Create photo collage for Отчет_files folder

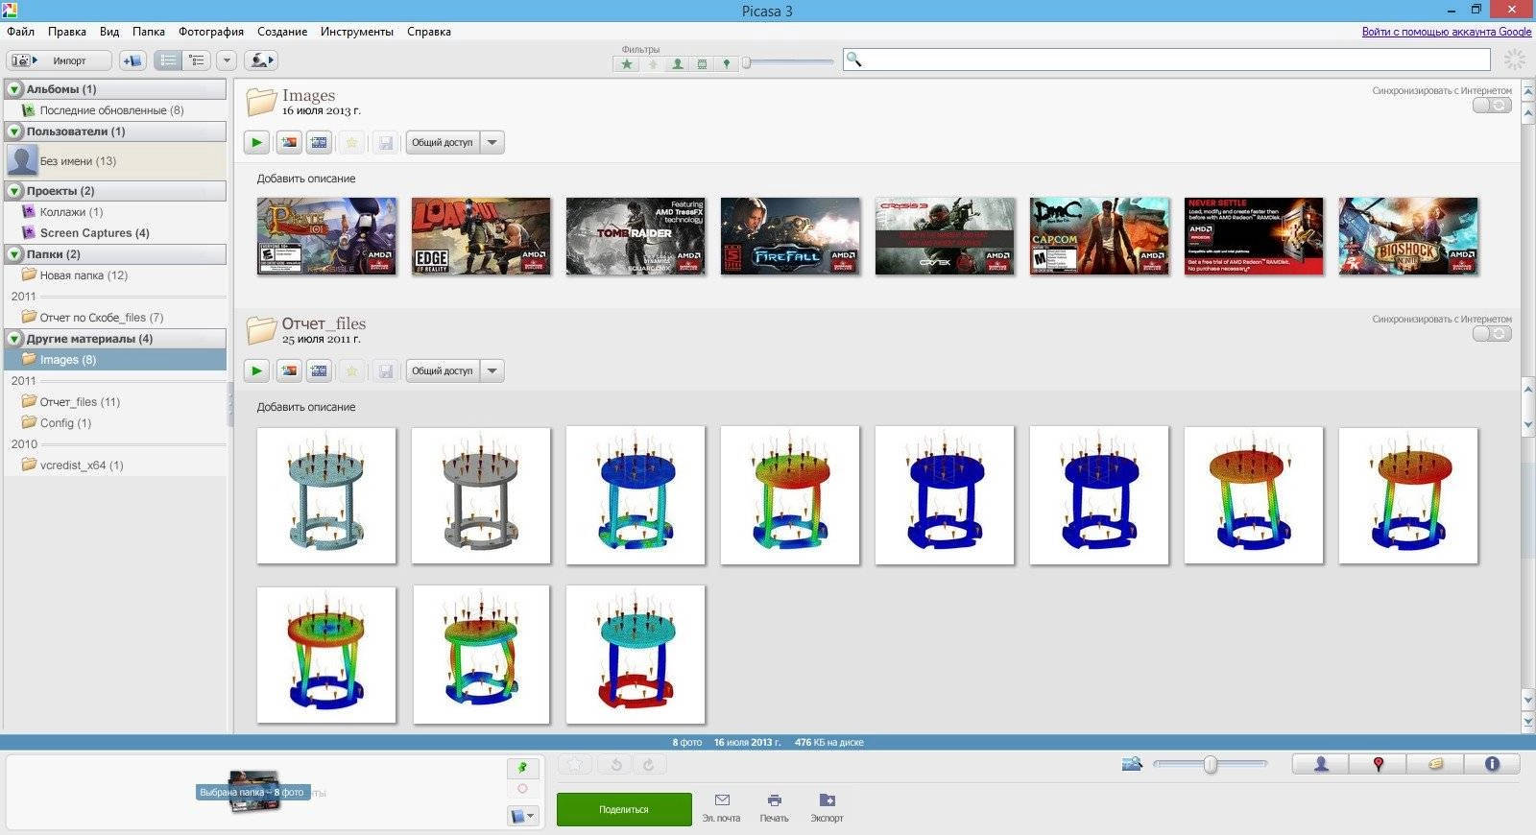[289, 370]
